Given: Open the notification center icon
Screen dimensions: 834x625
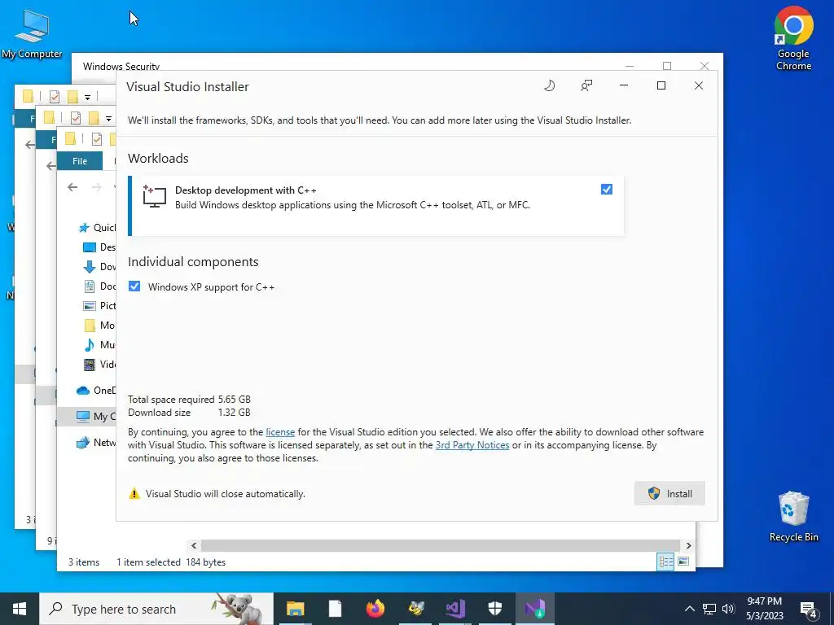Looking at the screenshot, I should [808, 609].
